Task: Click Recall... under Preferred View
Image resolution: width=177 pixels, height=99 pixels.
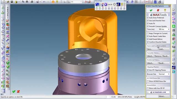Action: click(x=164, y=63)
